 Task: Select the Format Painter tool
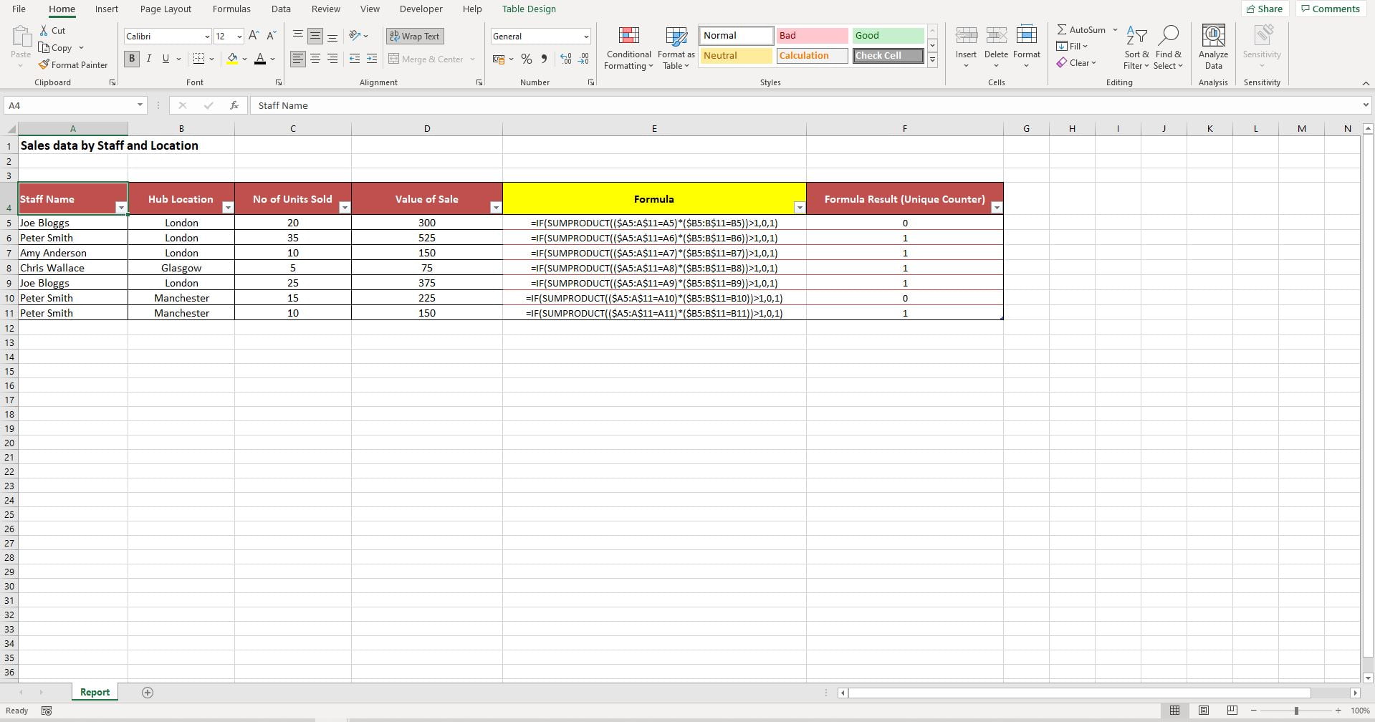[x=73, y=64]
